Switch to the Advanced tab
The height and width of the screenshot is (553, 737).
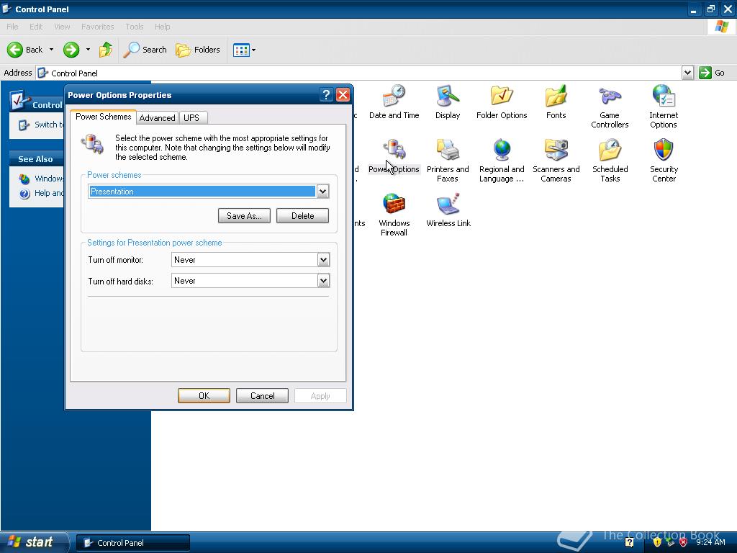point(157,117)
